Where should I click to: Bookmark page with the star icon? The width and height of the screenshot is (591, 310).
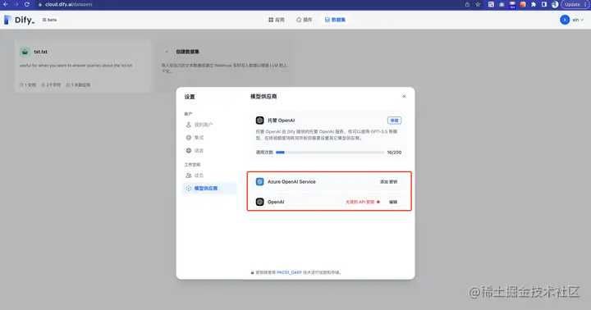pyautogui.click(x=478, y=5)
